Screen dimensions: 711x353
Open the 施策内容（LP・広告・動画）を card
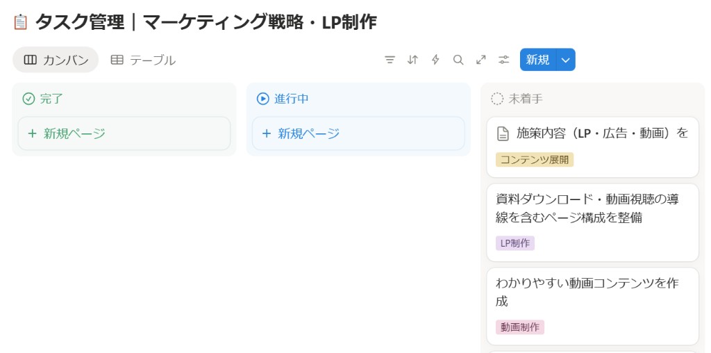coord(593,147)
